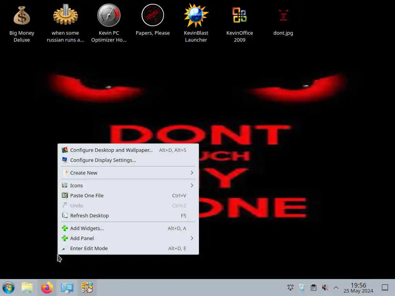Select the gear icon 'when some russian runs a...'
Image resolution: width=395 pixels, height=296 pixels.
[x=65, y=23]
